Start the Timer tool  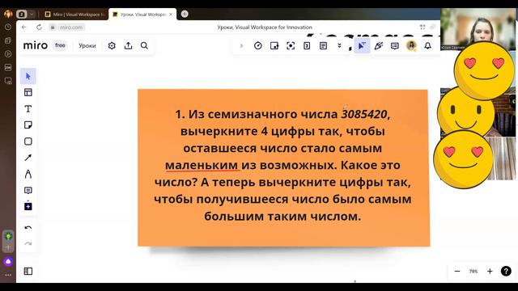pyautogui.click(x=258, y=46)
